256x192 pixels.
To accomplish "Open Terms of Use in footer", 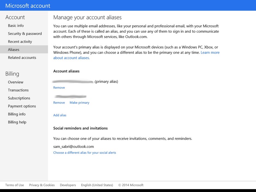I will (14, 185).
